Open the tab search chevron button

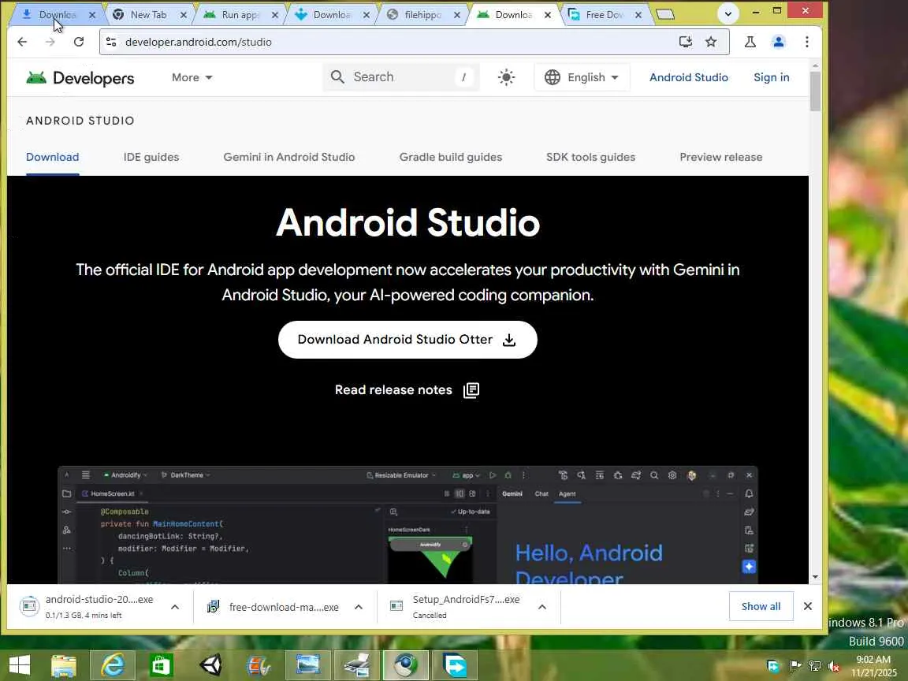pos(728,13)
